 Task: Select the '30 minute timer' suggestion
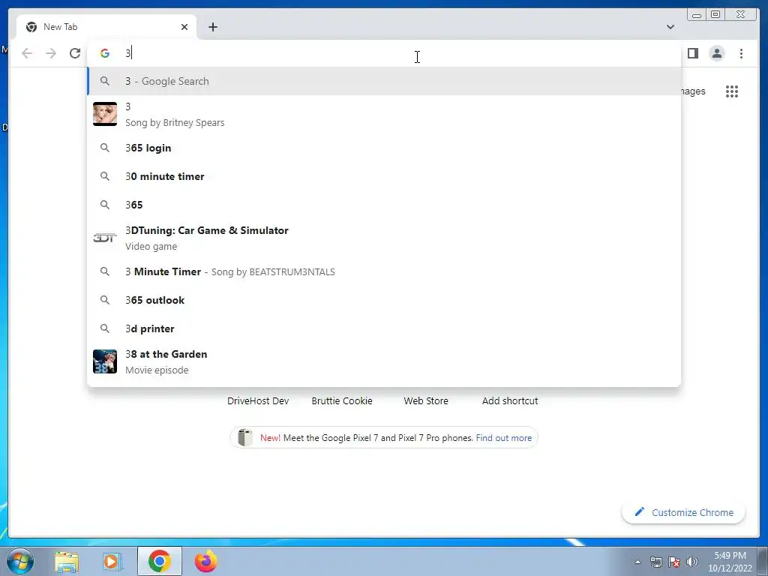coord(384,176)
